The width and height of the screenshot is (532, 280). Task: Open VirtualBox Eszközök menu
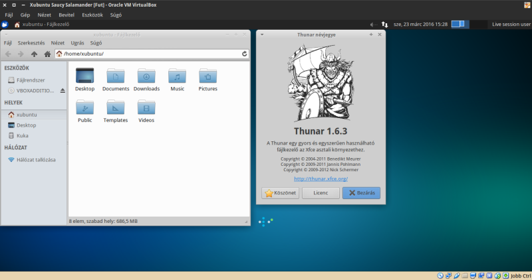92,15
